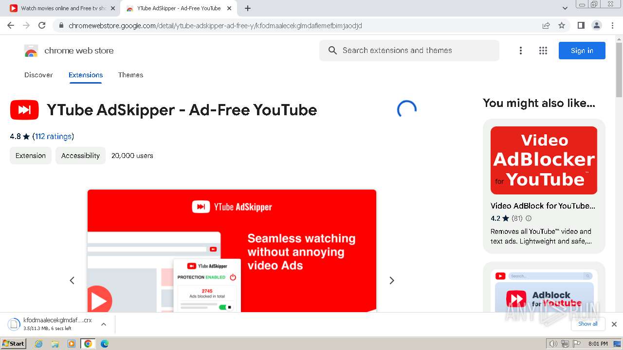Click the YTube AdSkipper extension icon
623x350 pixels.
24,110
